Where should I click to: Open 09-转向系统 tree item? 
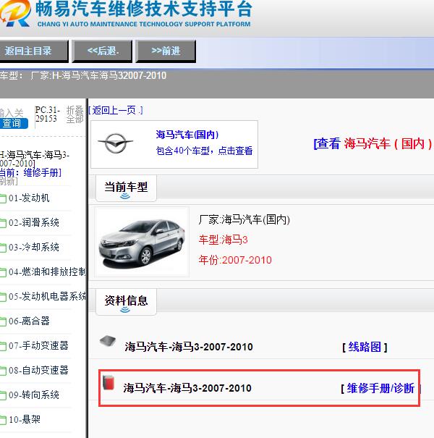click(x=34, y=395)
